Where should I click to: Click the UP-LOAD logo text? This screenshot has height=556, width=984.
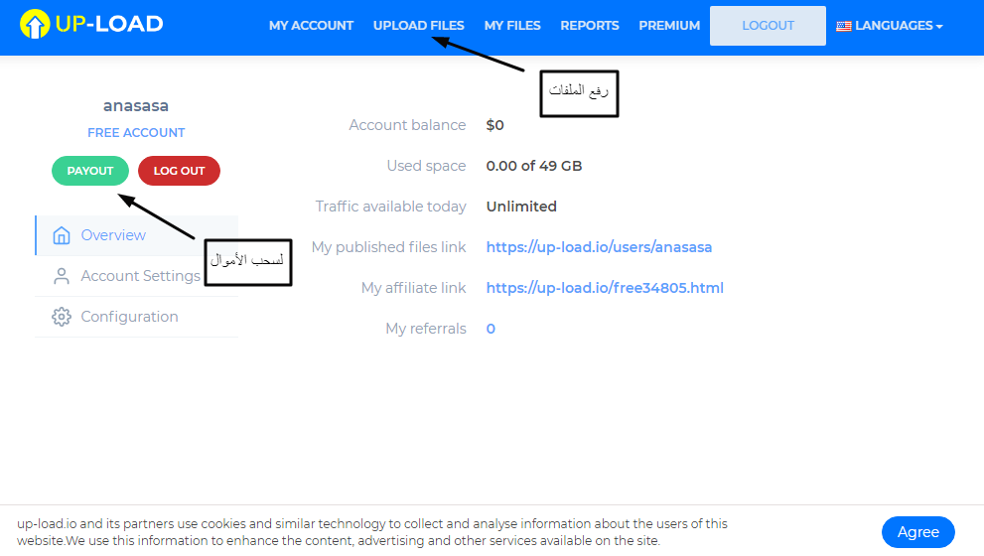tap(109, 24)
